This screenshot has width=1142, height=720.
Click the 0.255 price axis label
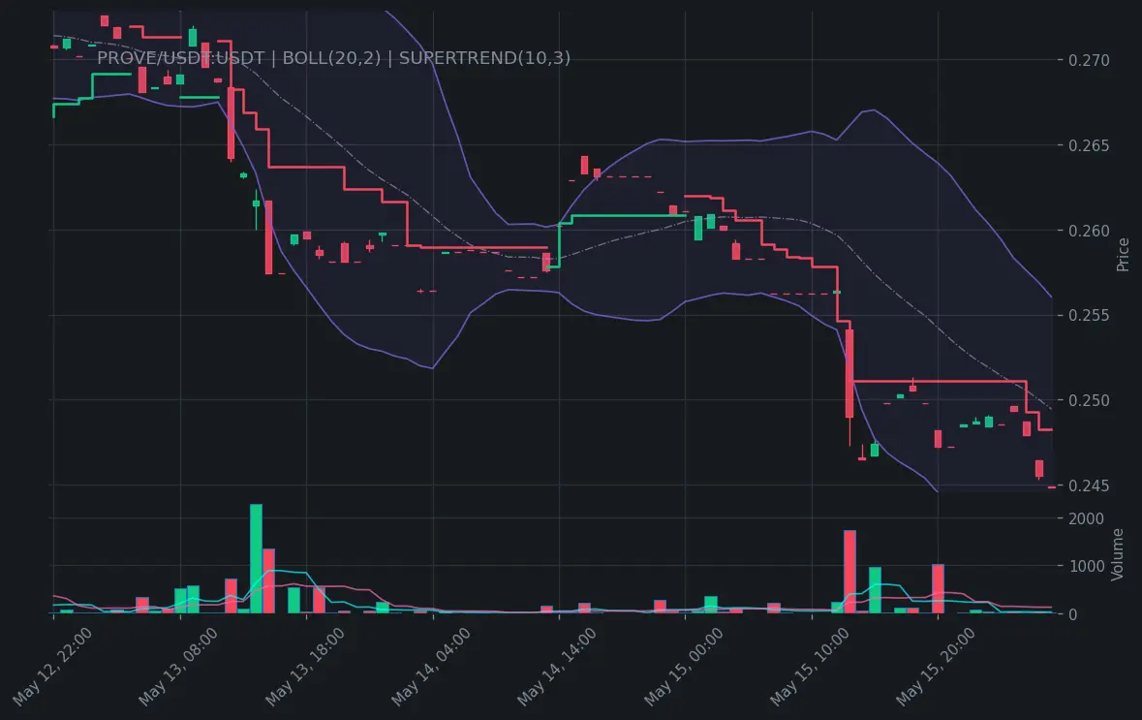(1089, 316)
